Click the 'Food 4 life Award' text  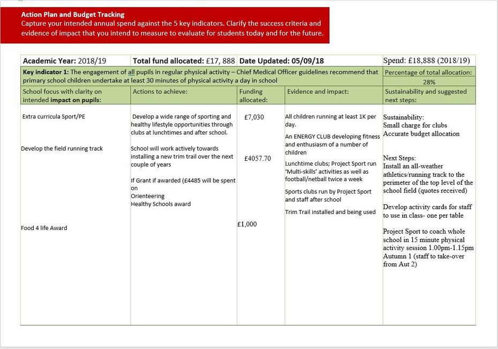44,228
